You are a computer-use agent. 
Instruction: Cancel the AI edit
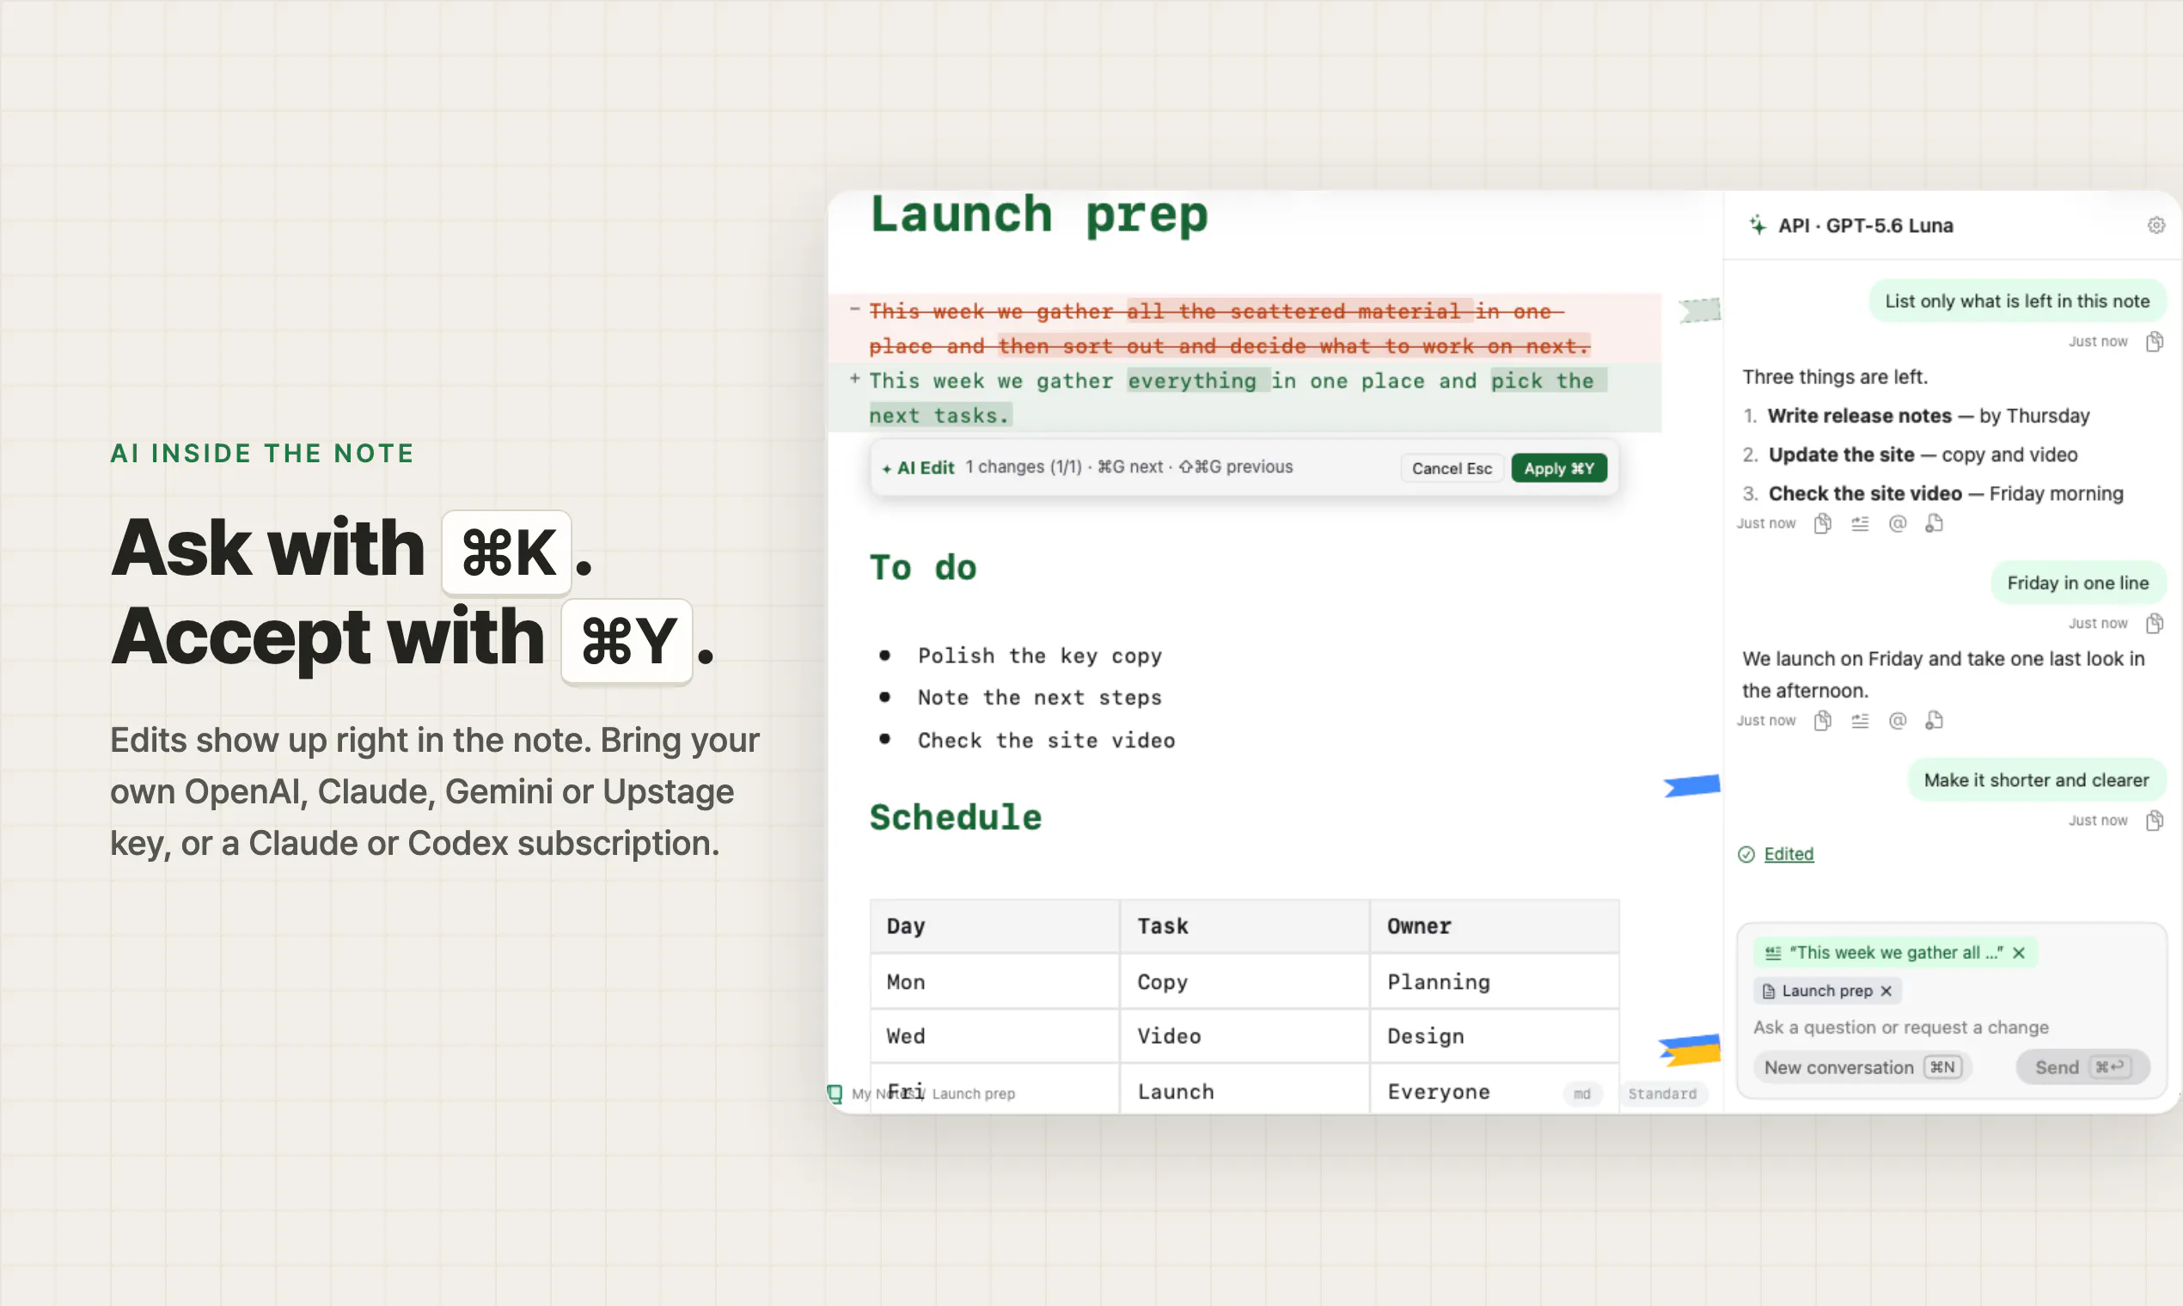click(1452, 468)
